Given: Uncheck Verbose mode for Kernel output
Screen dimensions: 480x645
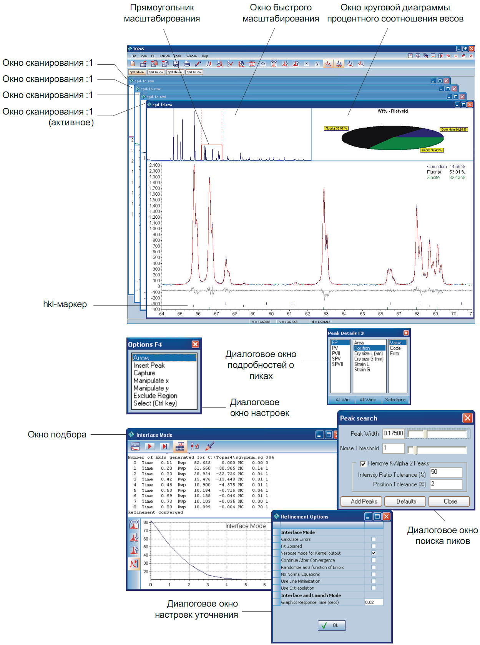Looking at the screenshot, I should 374,553.
